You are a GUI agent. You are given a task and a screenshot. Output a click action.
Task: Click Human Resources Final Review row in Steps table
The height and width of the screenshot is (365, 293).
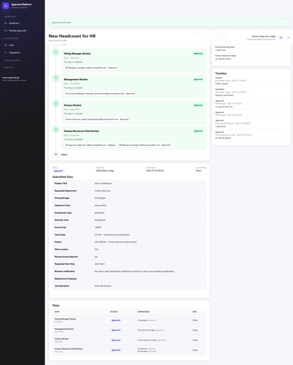tap(129, 350)
